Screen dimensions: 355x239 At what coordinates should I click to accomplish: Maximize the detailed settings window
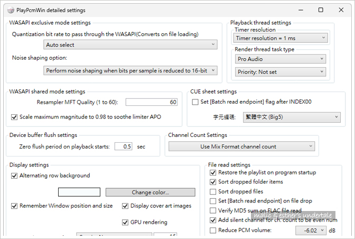(321, 10)
